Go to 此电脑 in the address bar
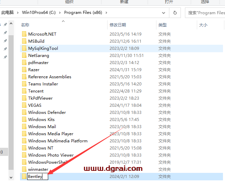The image size is (225, 181). click(7, 13)
